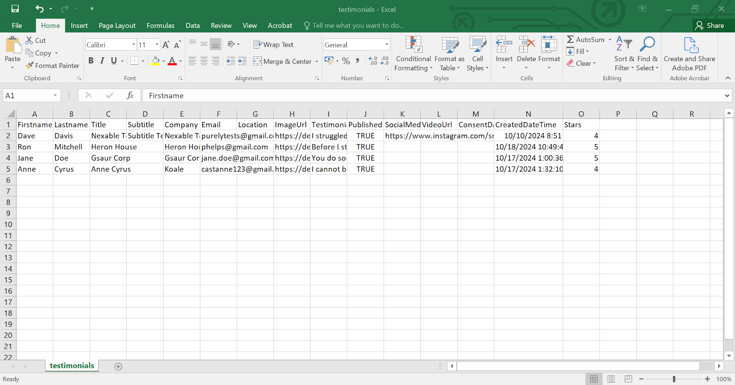The height and width of the screenshot is (385, 735).
Task: Click the Share button
Action: click(710, 26)
